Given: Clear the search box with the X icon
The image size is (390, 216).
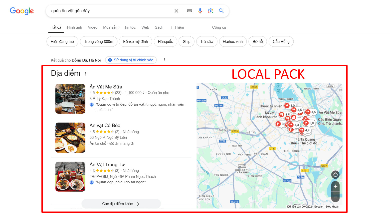Looking at the screenshot, I should tap(176, 11).
